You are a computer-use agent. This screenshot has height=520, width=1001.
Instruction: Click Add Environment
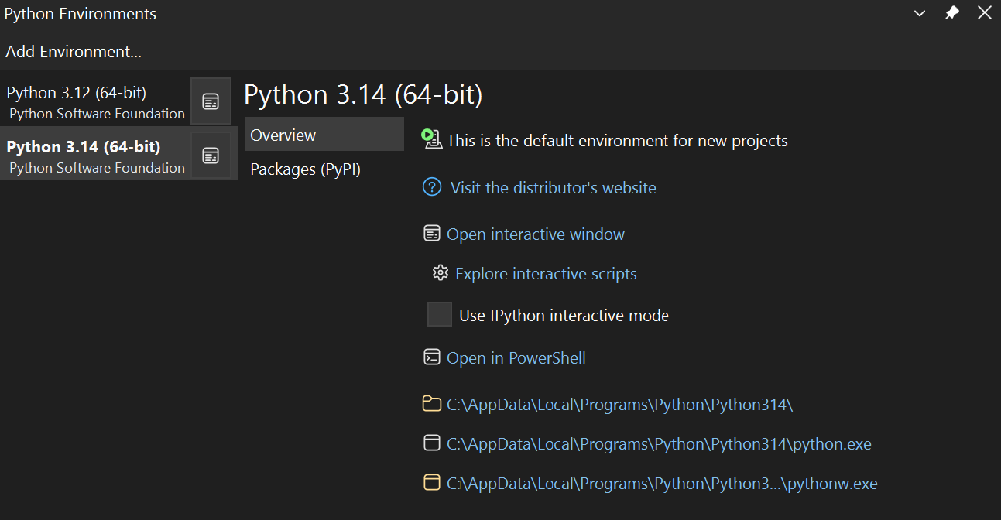(x=73, y=51)
